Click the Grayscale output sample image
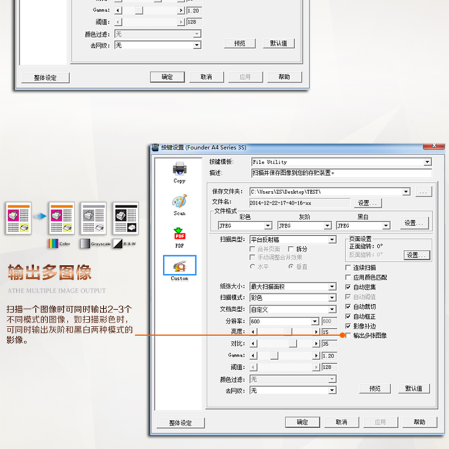 coord(93,219)
